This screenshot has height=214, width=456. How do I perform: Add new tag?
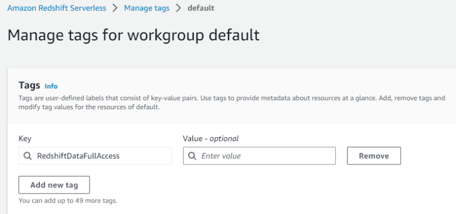pos(54,185)
